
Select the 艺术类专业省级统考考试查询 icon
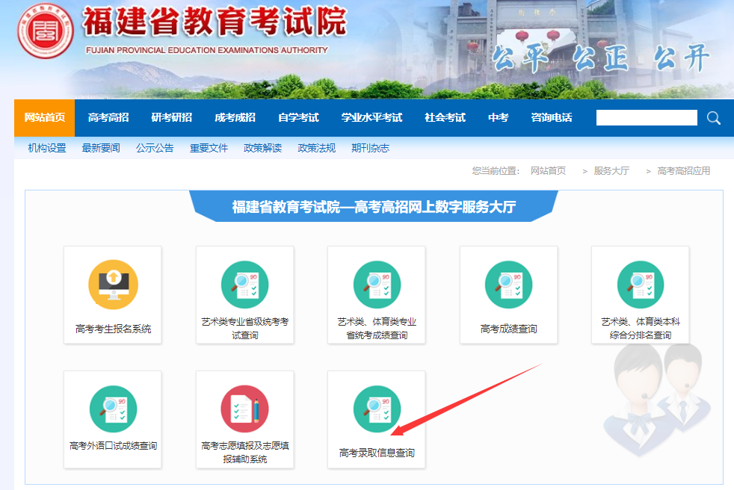(244, 295)
